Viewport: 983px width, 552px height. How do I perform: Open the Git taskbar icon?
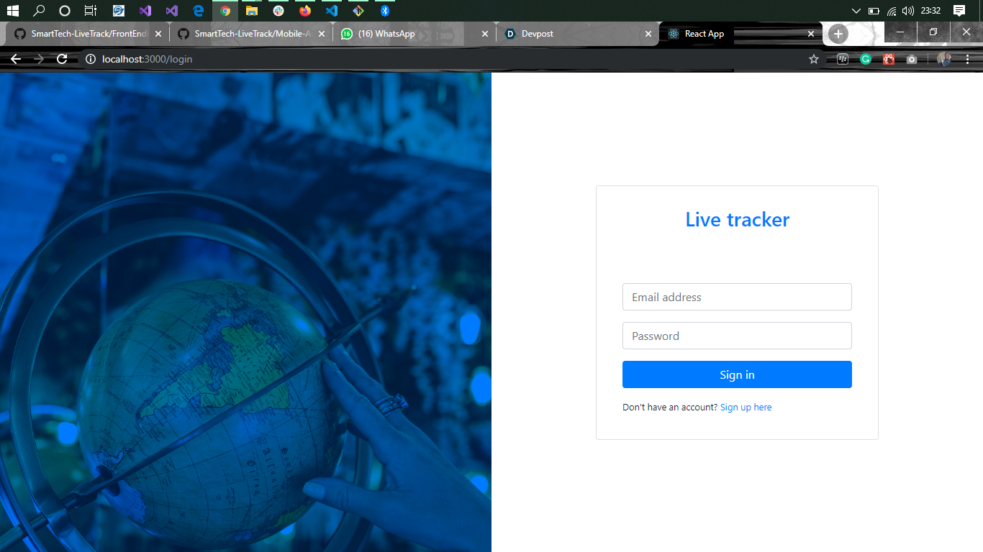point(358,11)
